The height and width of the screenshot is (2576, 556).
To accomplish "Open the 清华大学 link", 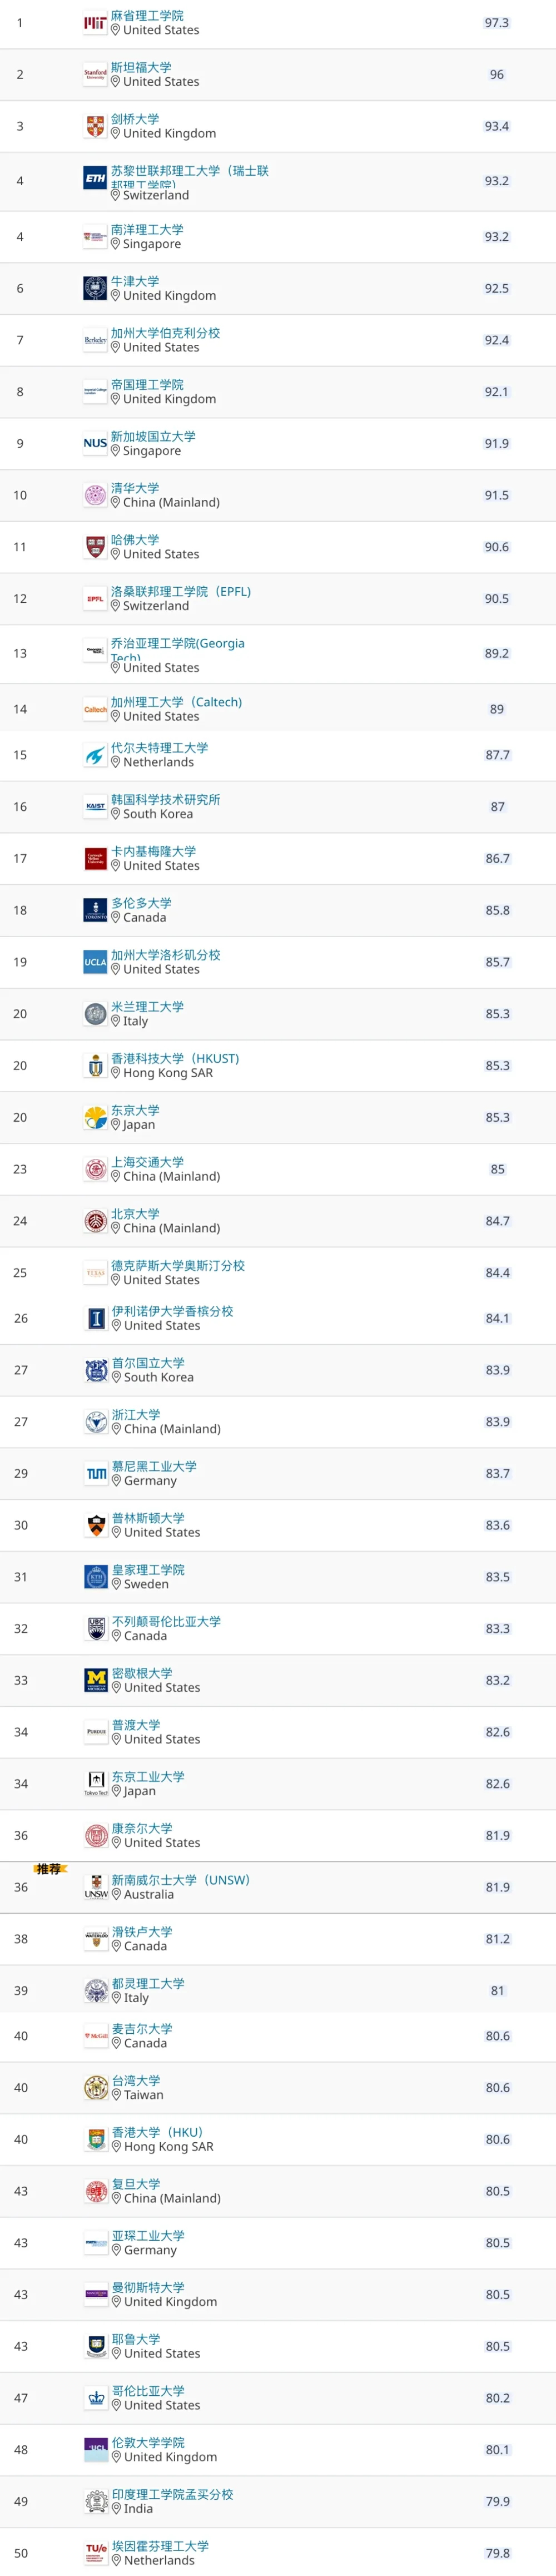I will (x=135, y=488).
